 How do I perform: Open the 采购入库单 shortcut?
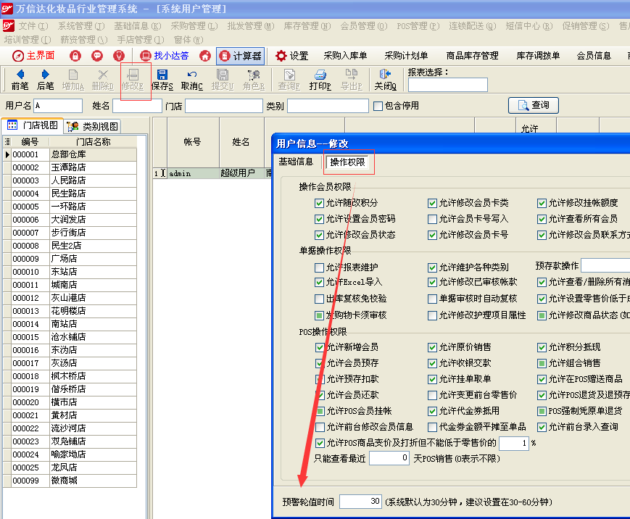[345, 56]
